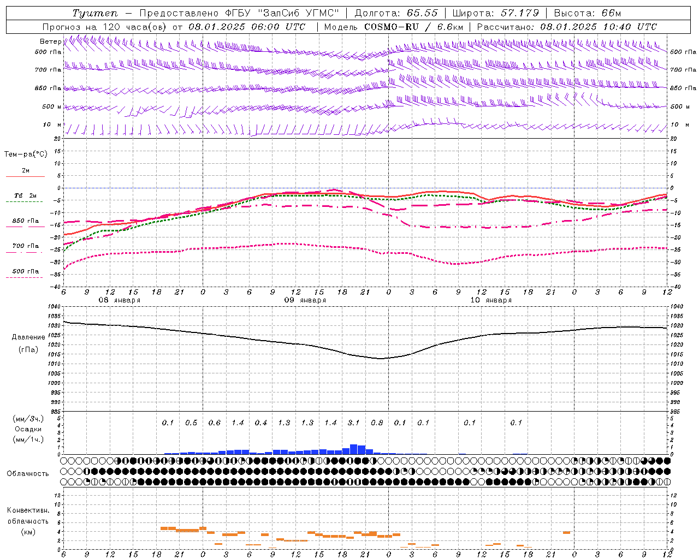Viewport: 699px width, 559px height.
Task: Click the "Облачность" cloud cover label
Action: pos(28,474)
